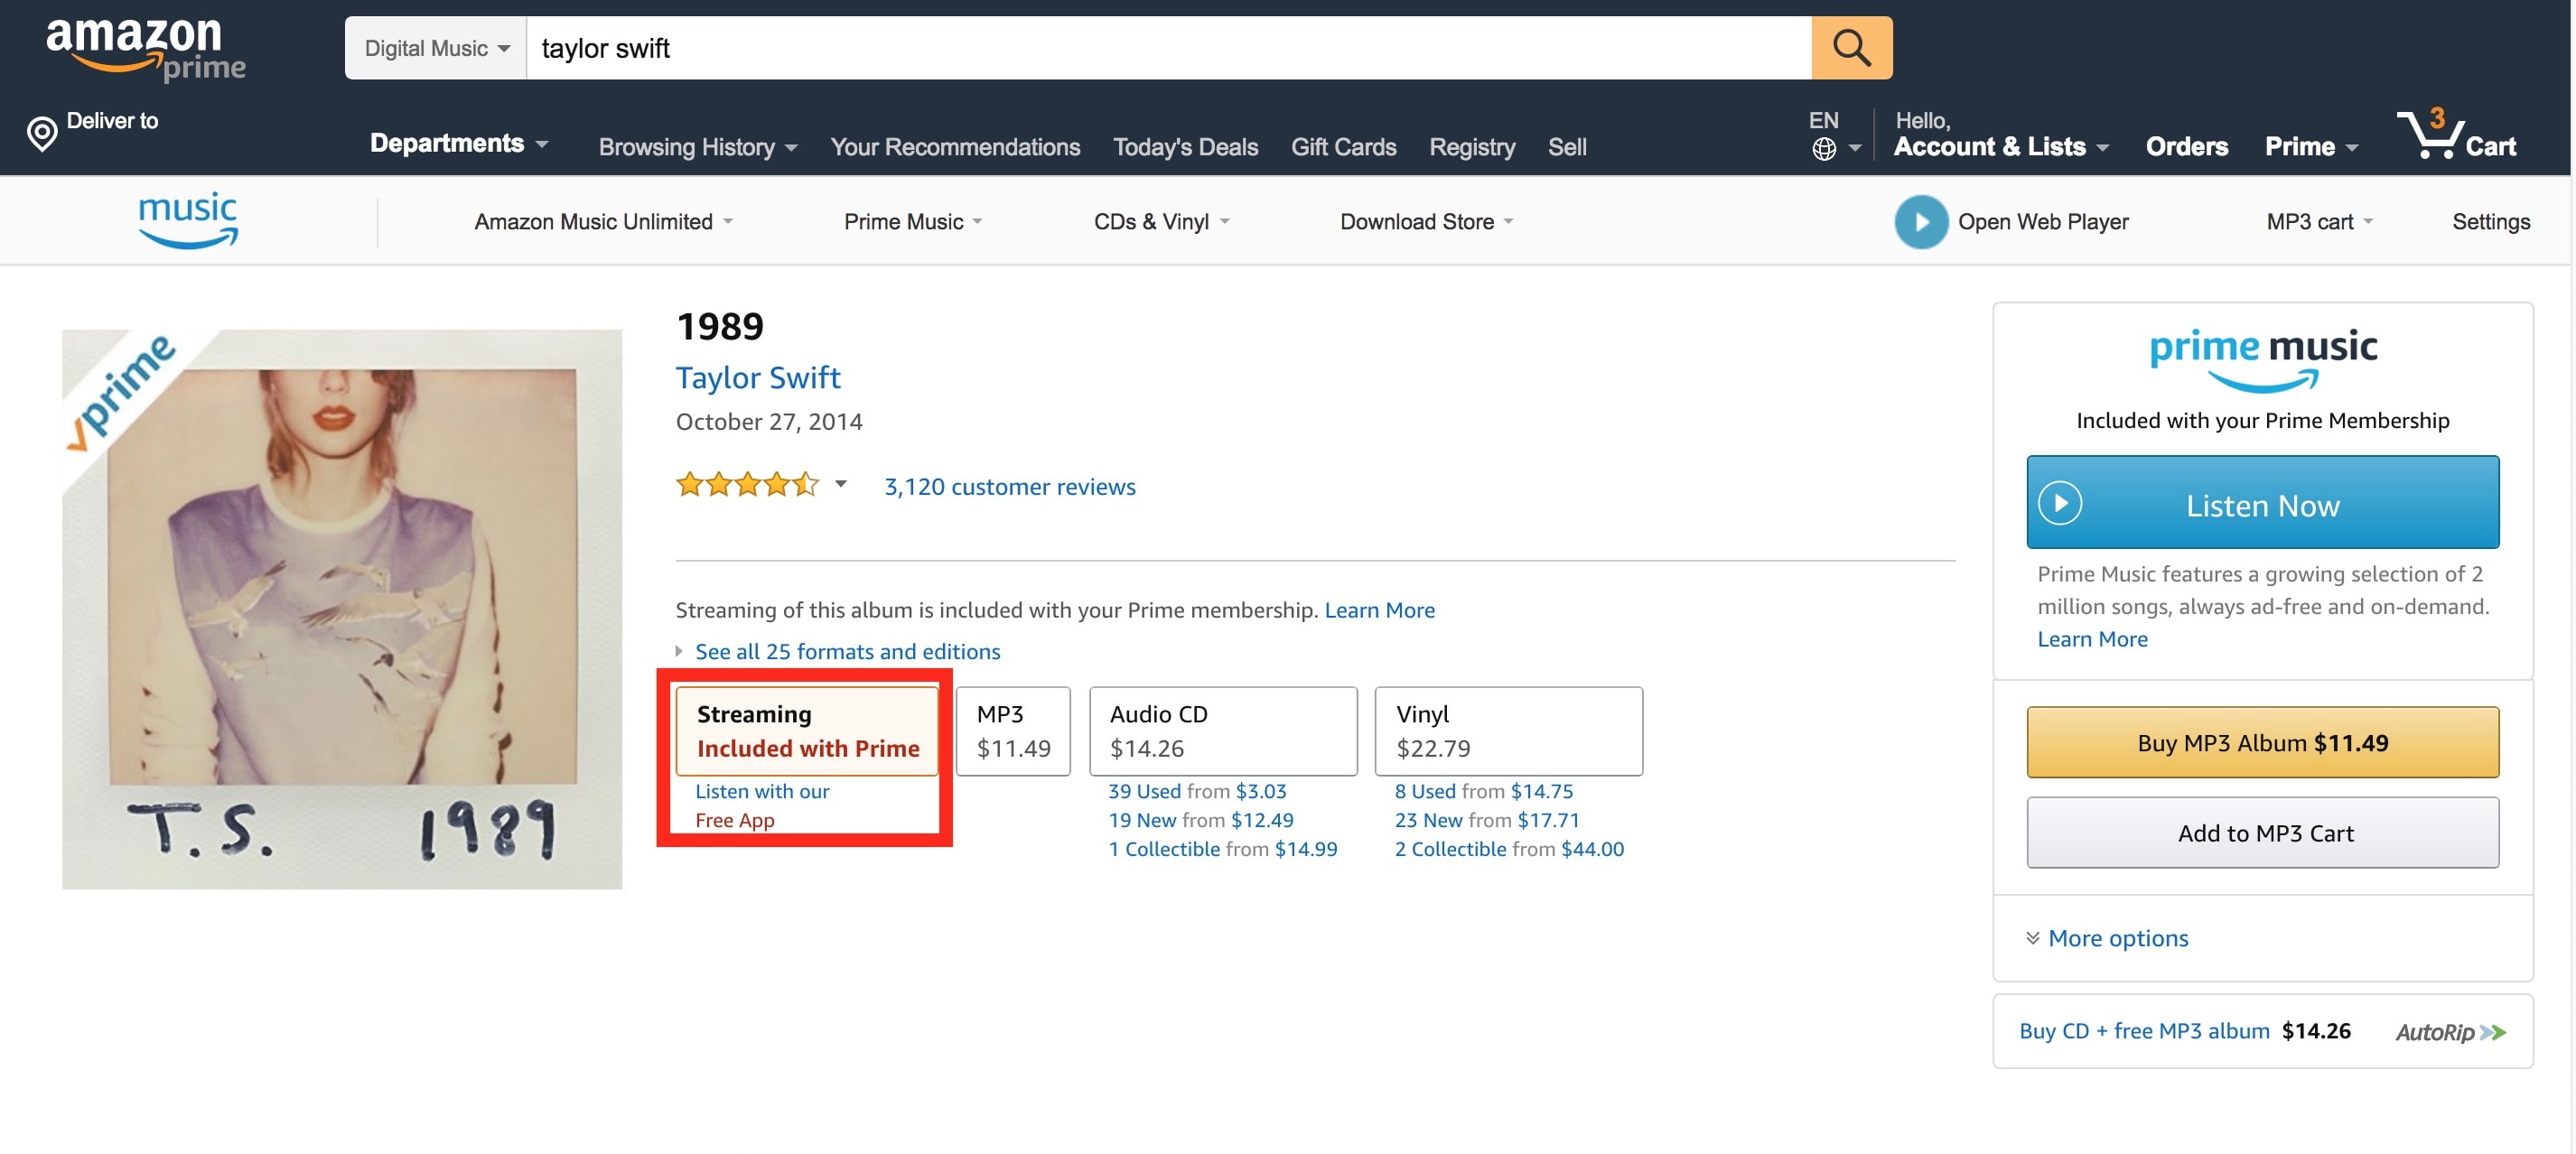The height and width of the screenshot is (1154, 2576).
Task: Expand the Download Store menu
Action: 1426,222
